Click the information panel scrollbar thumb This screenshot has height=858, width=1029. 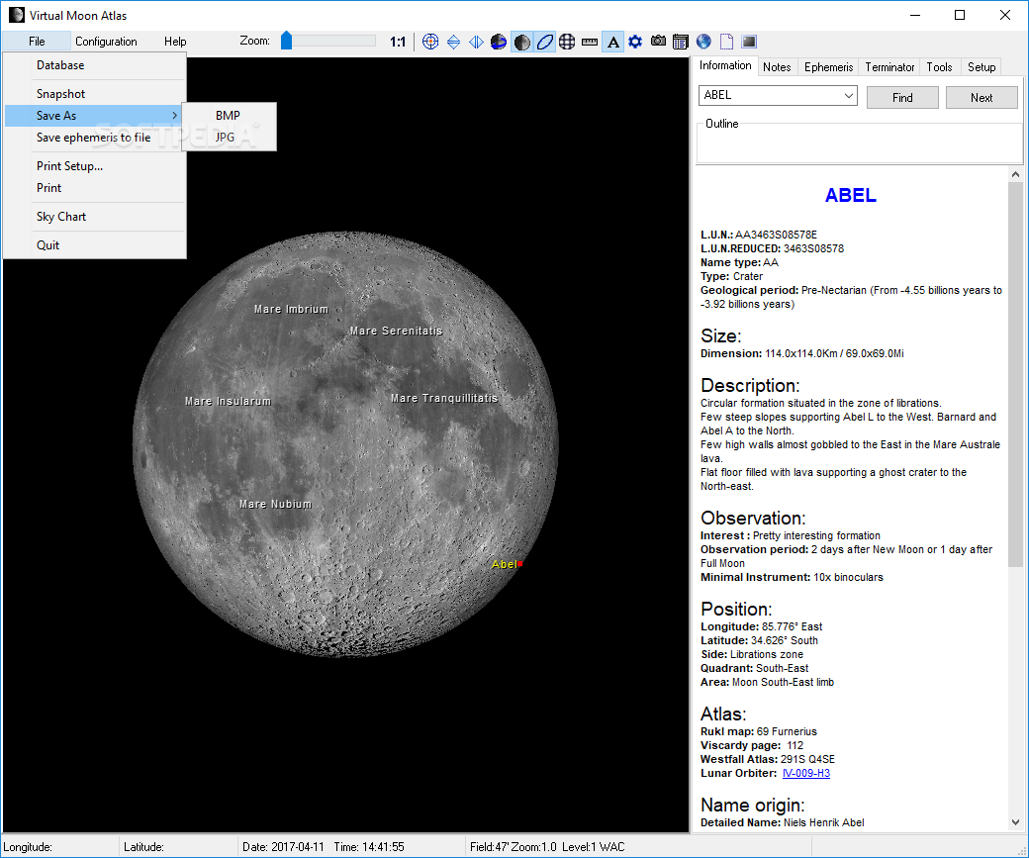(x=1015, y=374)
